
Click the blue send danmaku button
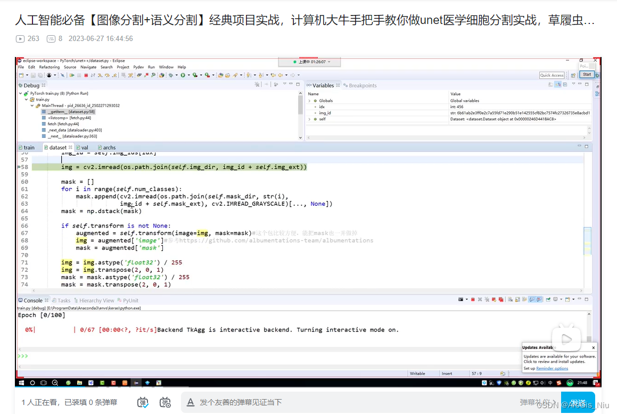tap(578, 403)
